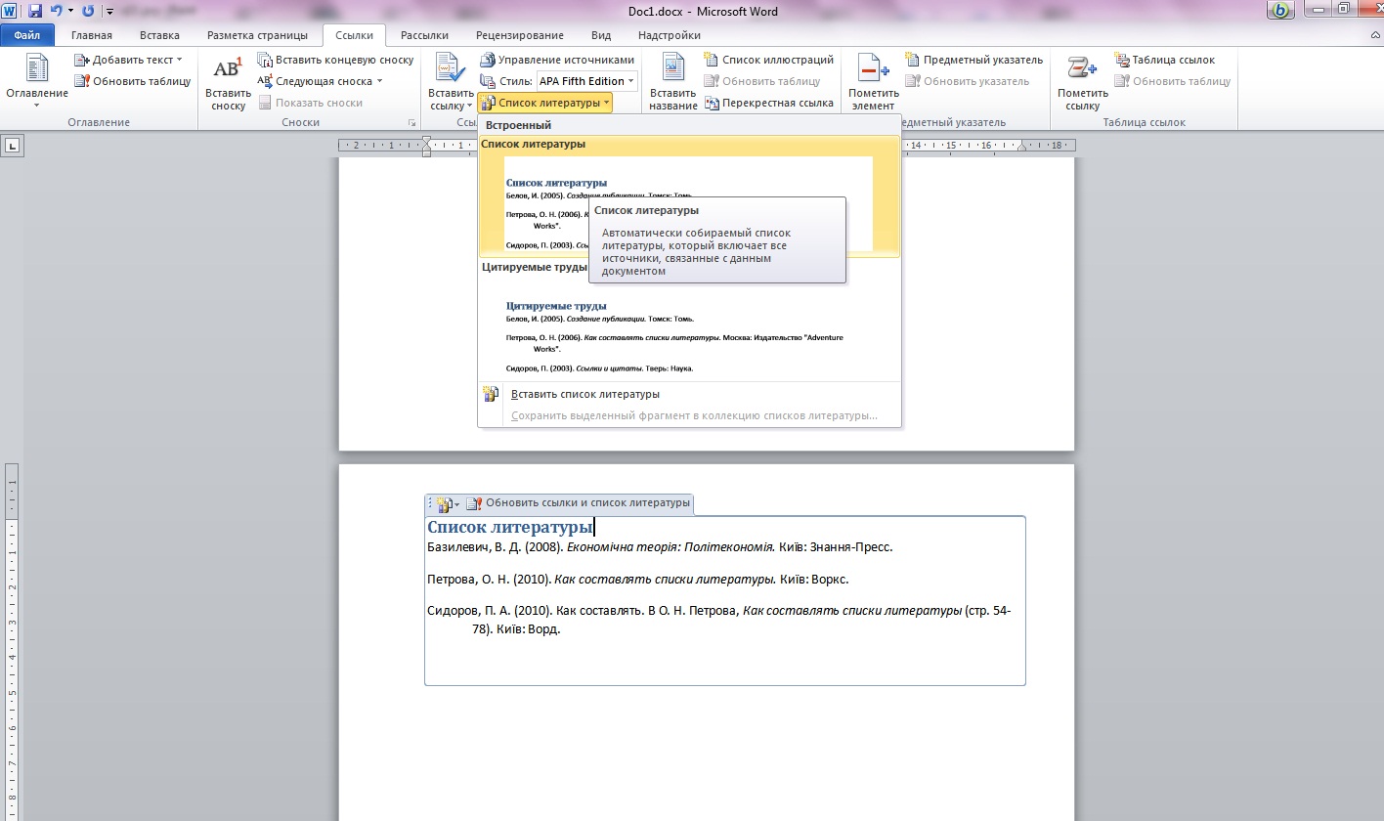Viewport: 1384px width, 821px height.
Task: Click Вставить концевую сноску button
Action: (335, 60)
